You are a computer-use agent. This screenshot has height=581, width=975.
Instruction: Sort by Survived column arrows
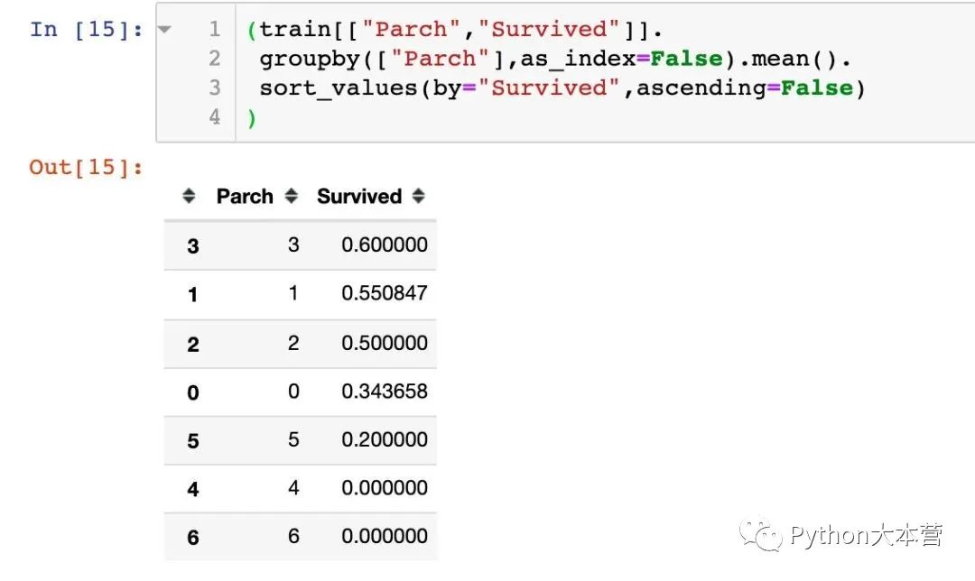click(x=419, y=197)
